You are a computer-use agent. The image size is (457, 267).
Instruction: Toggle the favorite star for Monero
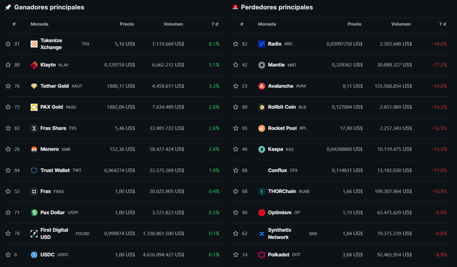pyautogui.click(x=8, y=149)
